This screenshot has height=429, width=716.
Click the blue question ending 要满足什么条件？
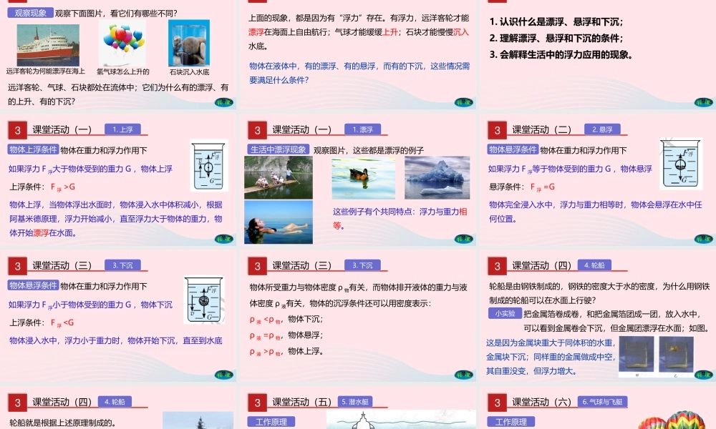pyautogui.click(x=279, y=80)
